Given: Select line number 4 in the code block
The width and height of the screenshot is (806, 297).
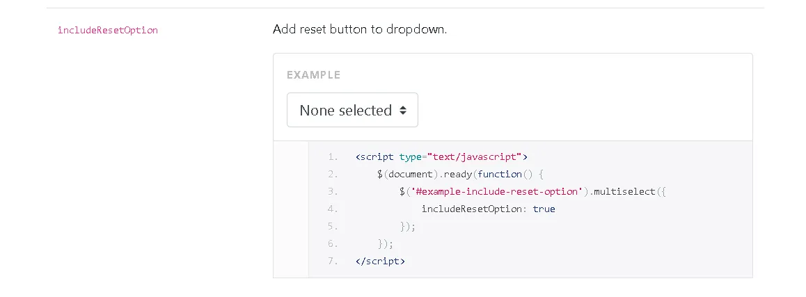Looking at the screenshot, I should point(332,209).
